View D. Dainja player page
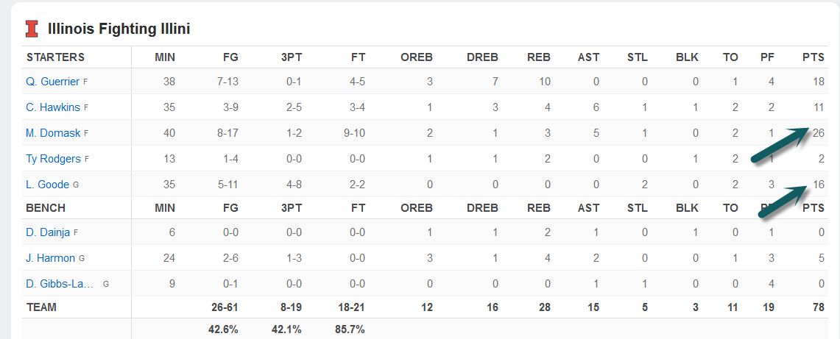The height and width of the screenshot is (339, 840). point(49,232)
